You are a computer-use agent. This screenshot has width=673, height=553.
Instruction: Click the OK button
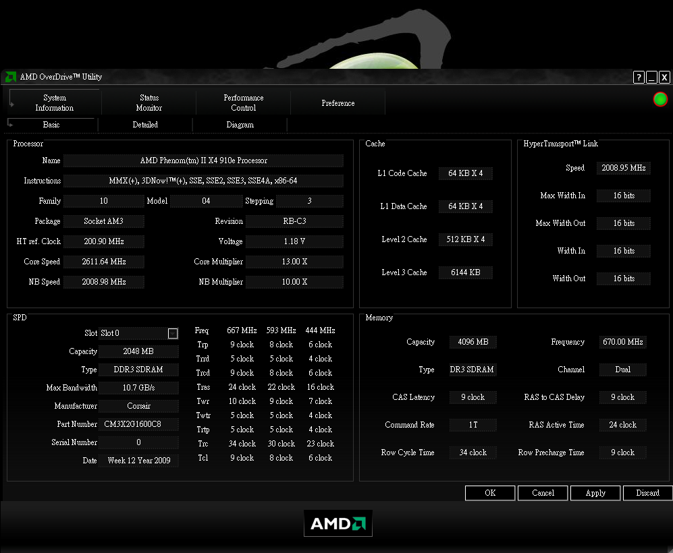489,493
